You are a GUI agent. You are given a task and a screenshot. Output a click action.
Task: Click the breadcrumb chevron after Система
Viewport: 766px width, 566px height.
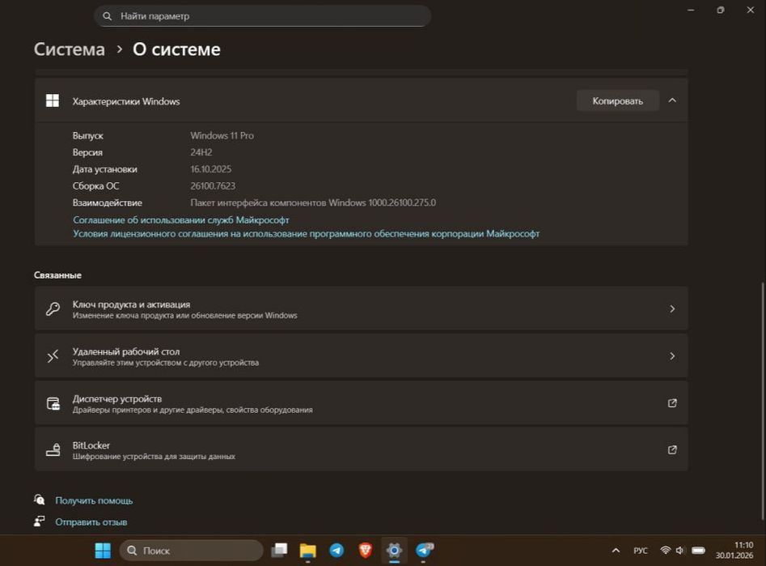pos(119,49)
